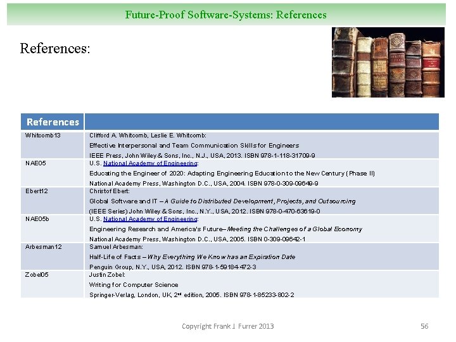456x342 pixels.
Task: Click the 'References:' heading
Action: [55, 48]
